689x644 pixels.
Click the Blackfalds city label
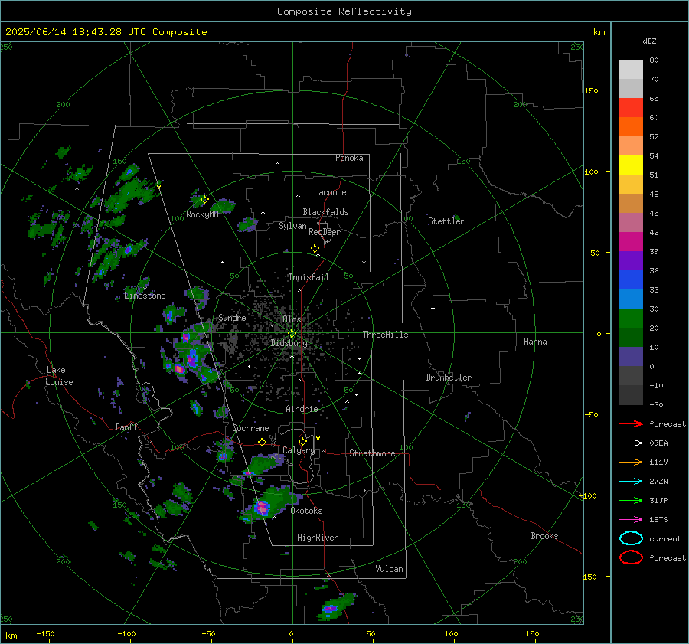325,212
